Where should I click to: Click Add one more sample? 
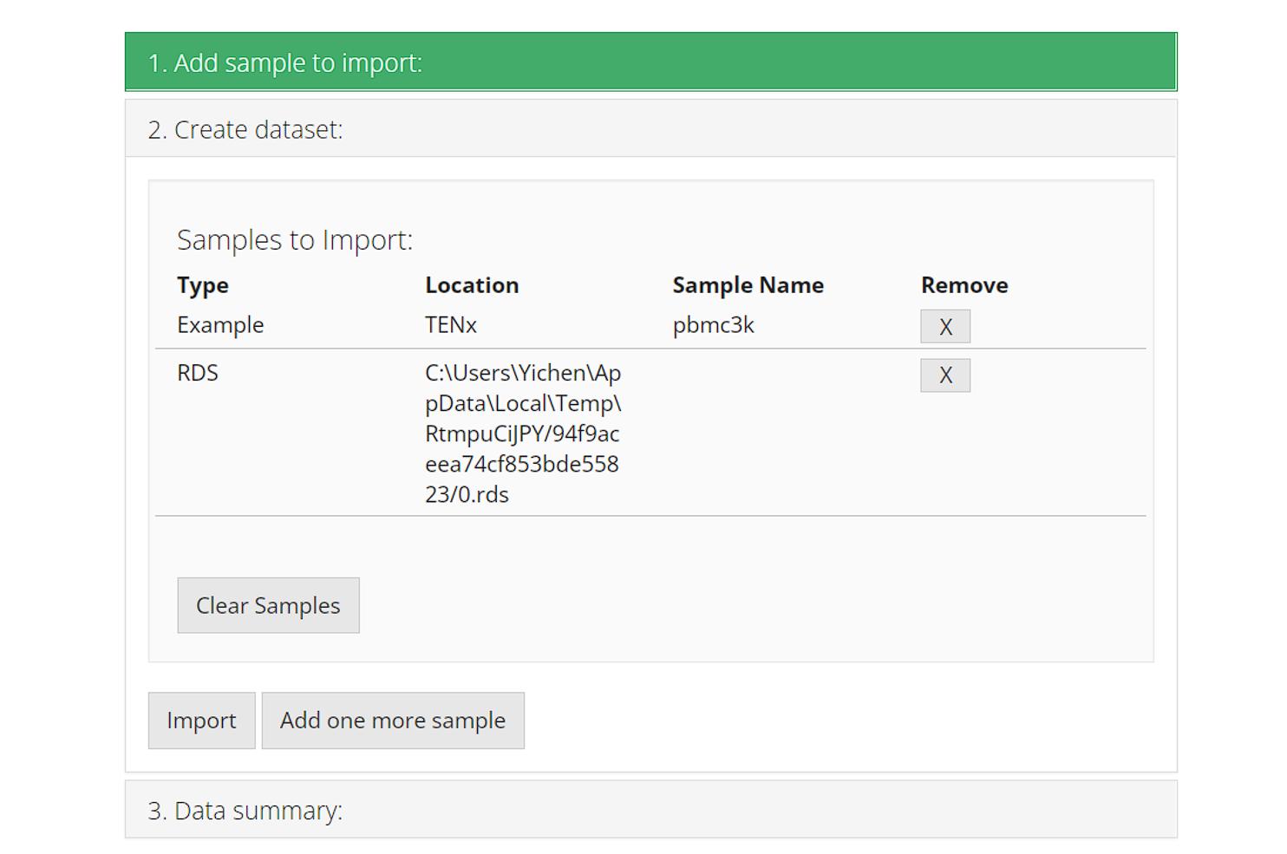(x=392, y=720)
